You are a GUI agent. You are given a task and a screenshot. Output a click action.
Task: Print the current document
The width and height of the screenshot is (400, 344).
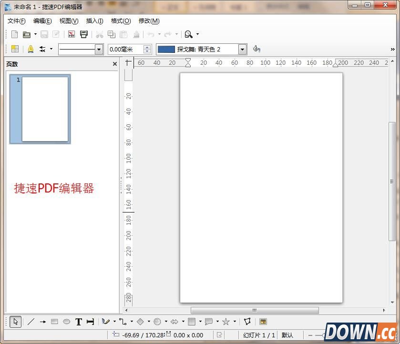(84, 34)
